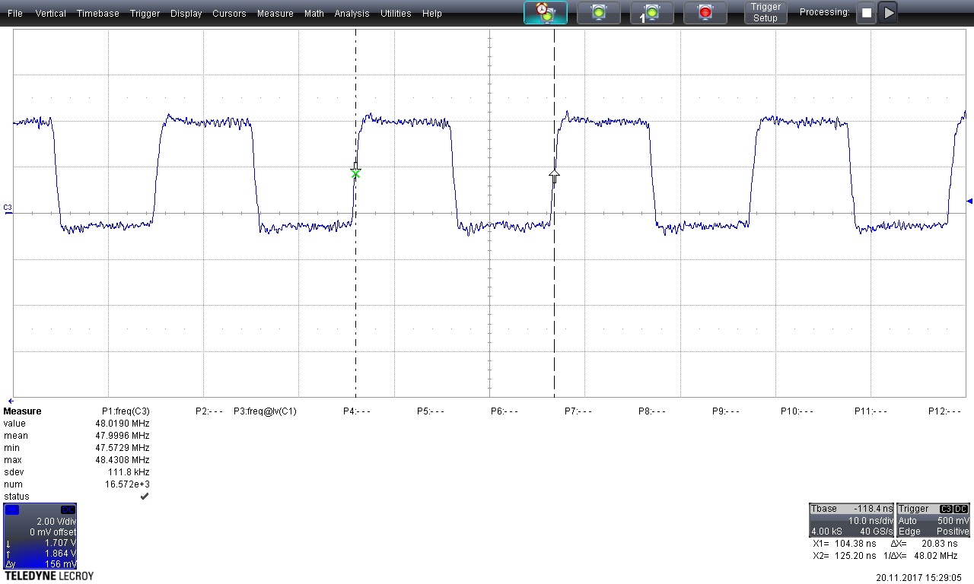Screen dimensions: 974x584
Task: Open the Help menu
Action: [x=432, y=13]
